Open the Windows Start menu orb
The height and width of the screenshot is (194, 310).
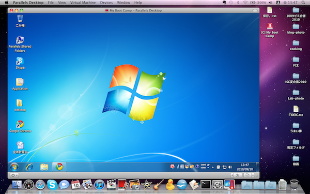pyautogui.click(x=14, y=167)
